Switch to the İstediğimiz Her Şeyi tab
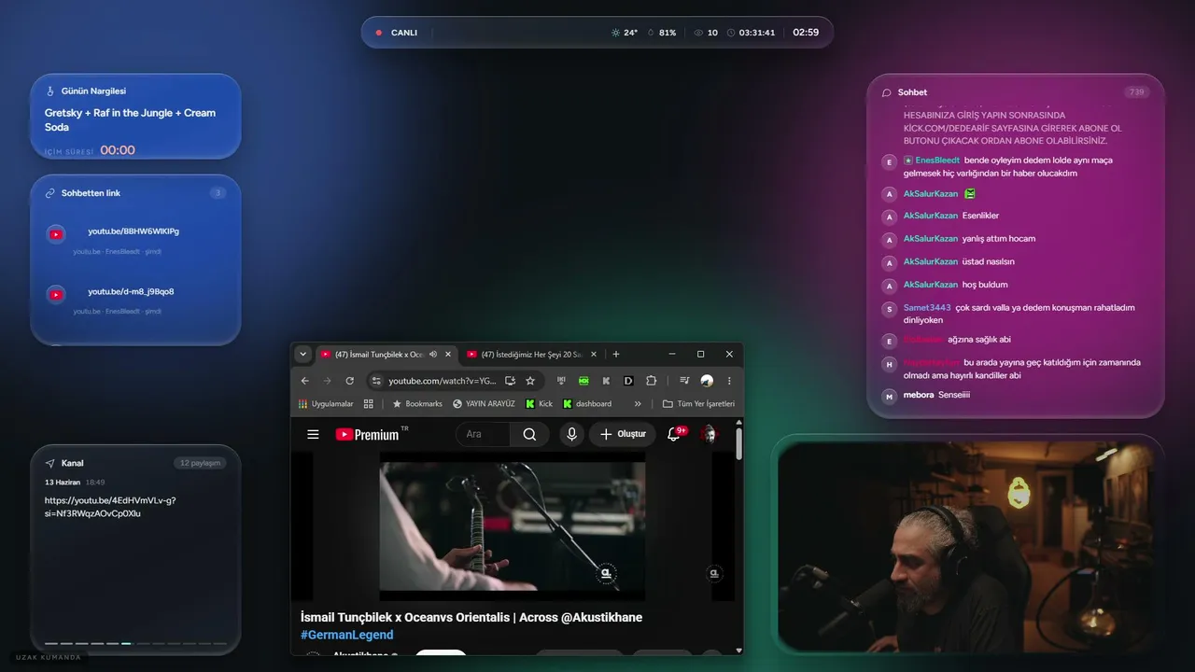The height and width of the screenshot is (672, 1195). [531, 355]
